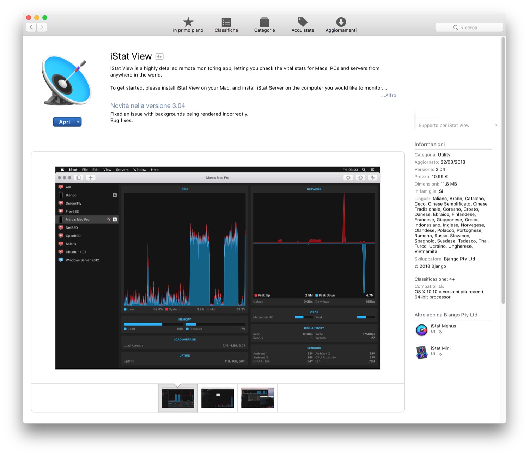Click the iStat View satellite dish app icon
This screenshot has height=456, width=529.
point(66,81)
